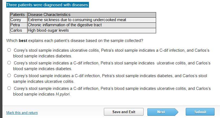Go to the Next question
Screen dimensions: 220x118
pyautogui.click(x=161, y=112)
